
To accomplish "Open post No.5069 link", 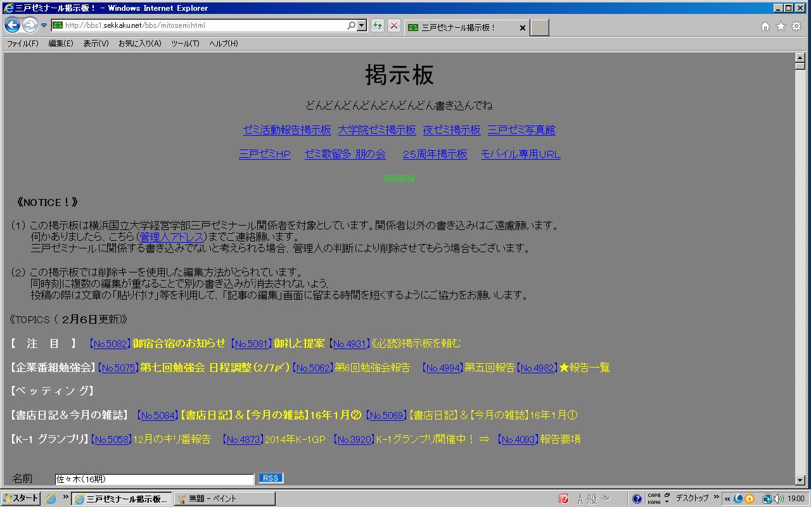I will coord(386,416).
